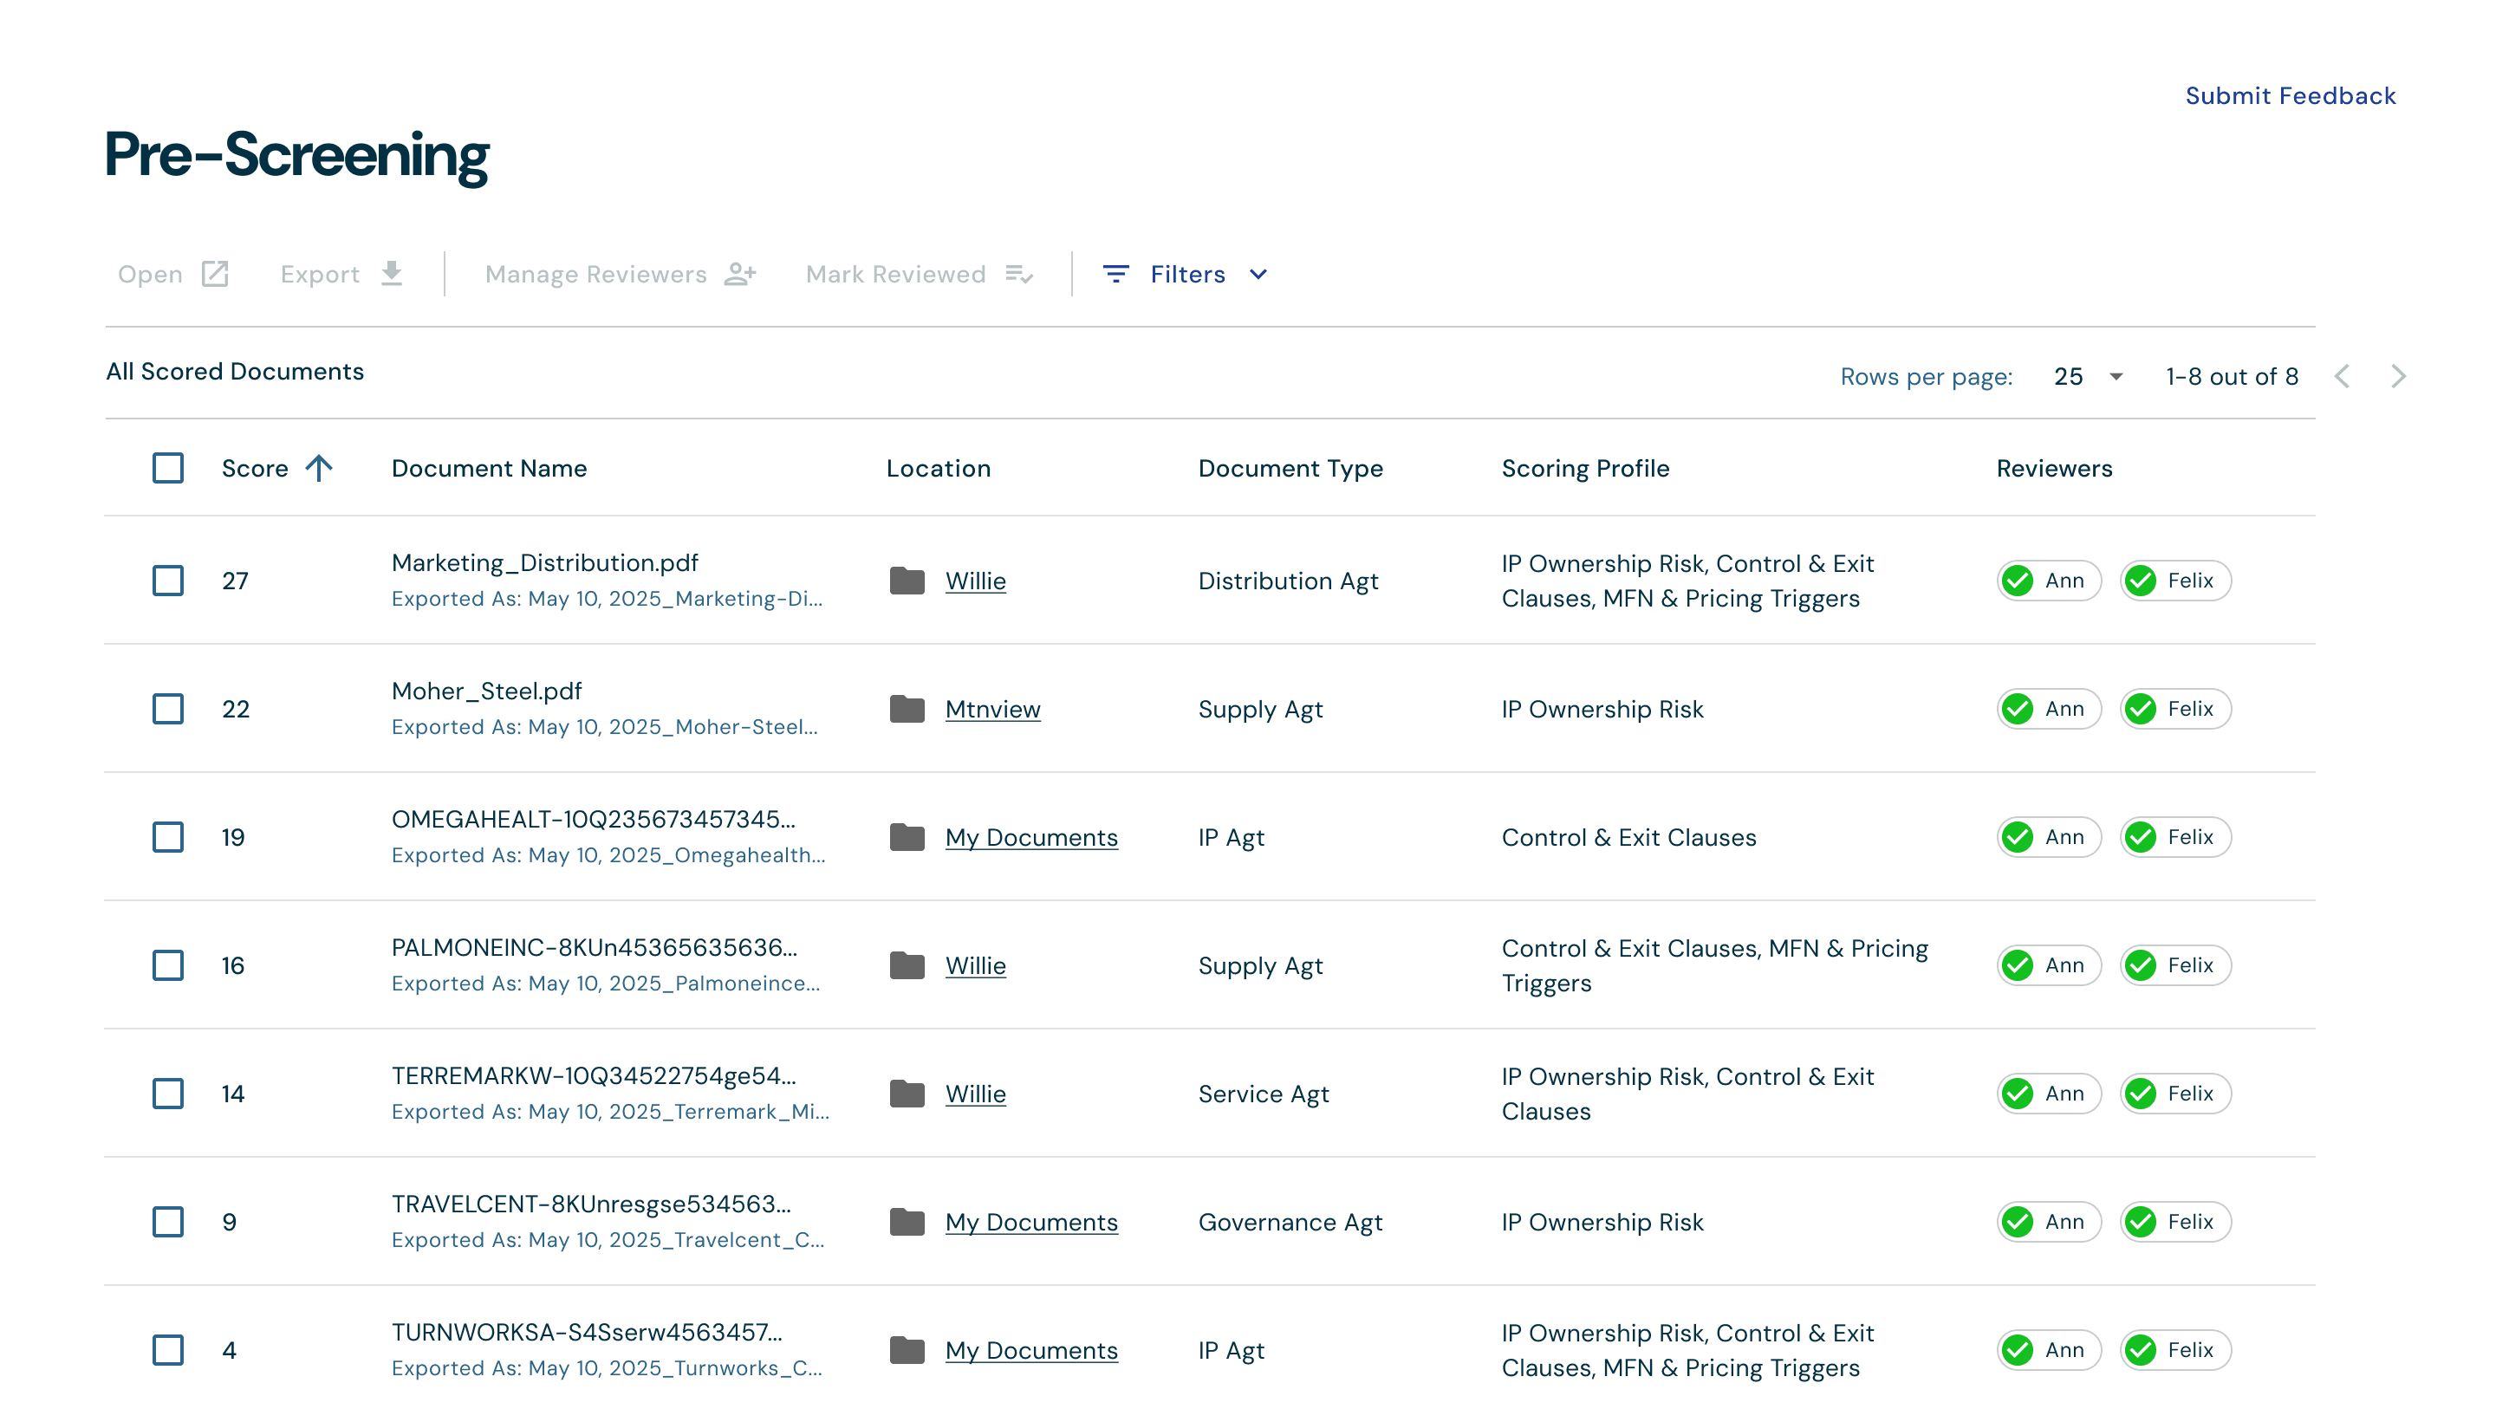The image size is (2496, 1409).
Task: Click the Felix reviewer chip on PALMONEINC row
Action: 2175,965
